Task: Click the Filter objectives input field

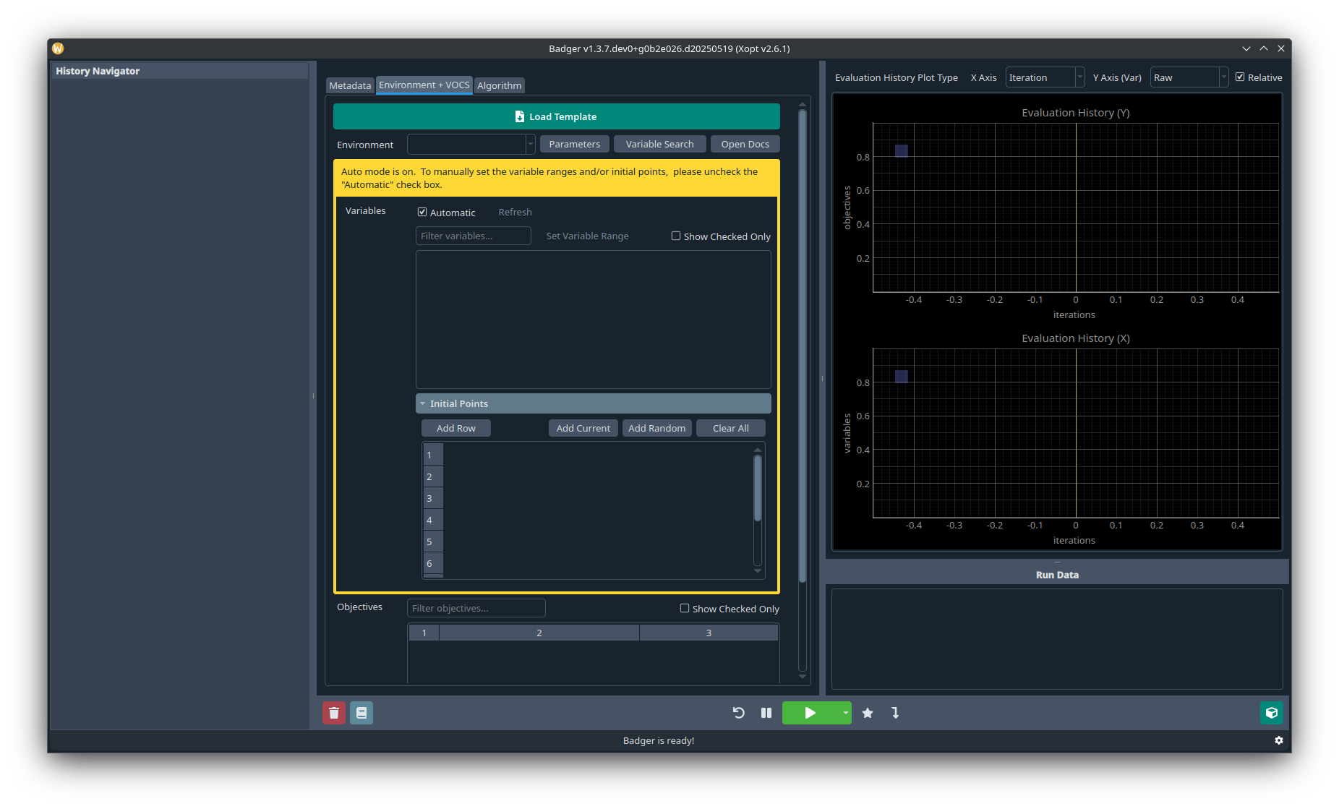Action: point(476,608)
